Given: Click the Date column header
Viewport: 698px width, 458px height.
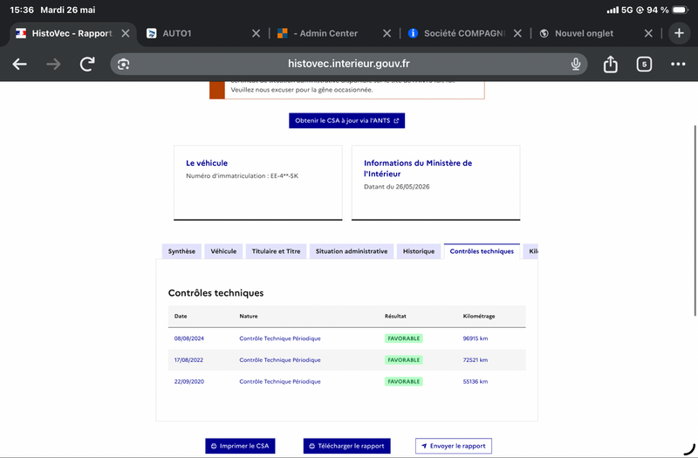Looking at the screenshot, I should pyautogui.click(x=181, y=316).
